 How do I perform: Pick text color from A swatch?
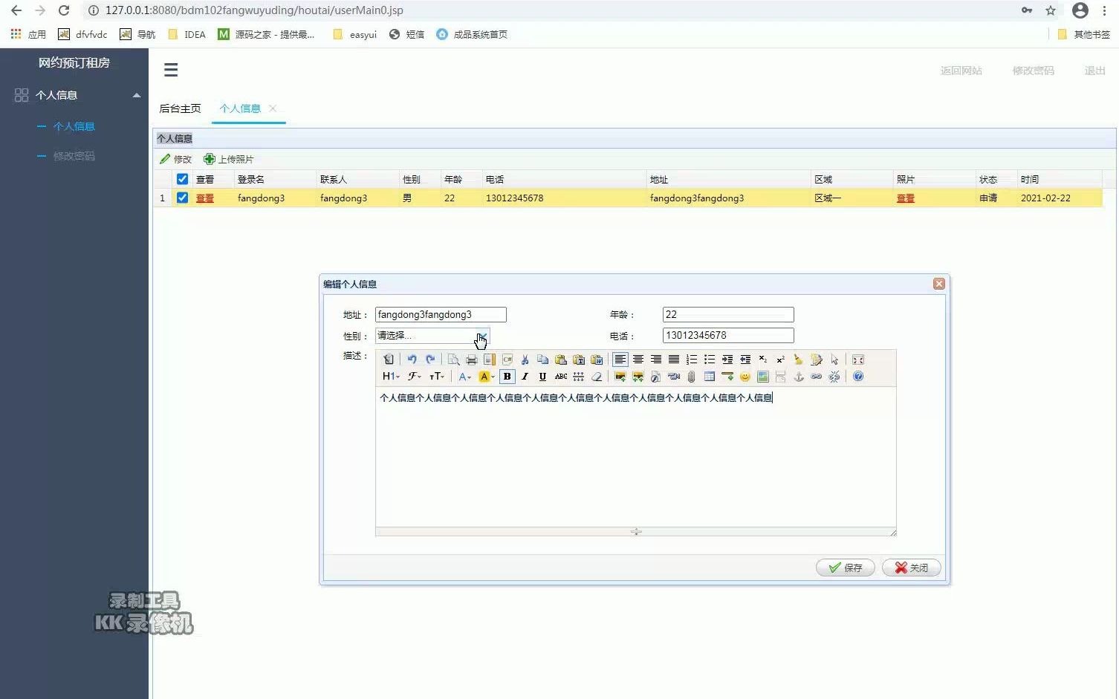(464, 377)
